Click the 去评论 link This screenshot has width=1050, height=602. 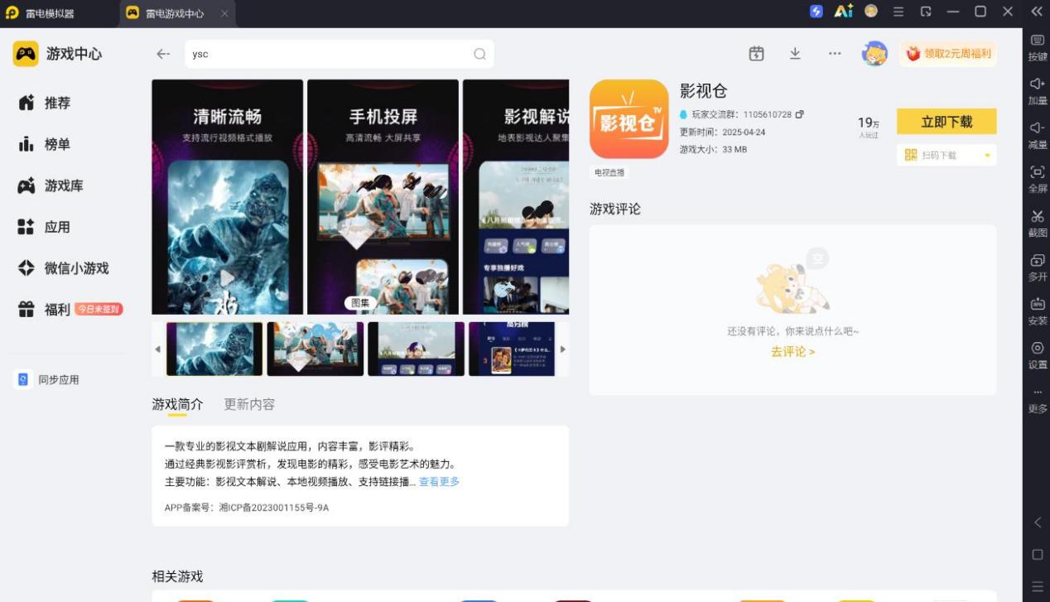[x=792, y=351]
